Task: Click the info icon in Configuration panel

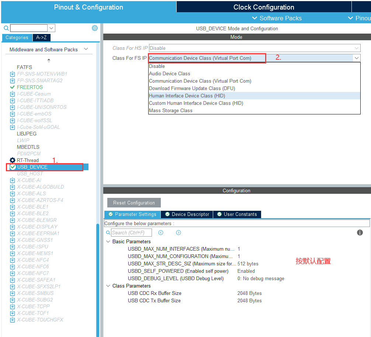Action: pyautogui.click(x=360, y=233)
